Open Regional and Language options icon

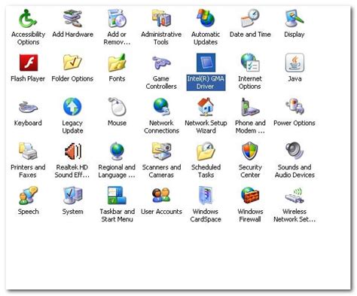tap(117, 151)
